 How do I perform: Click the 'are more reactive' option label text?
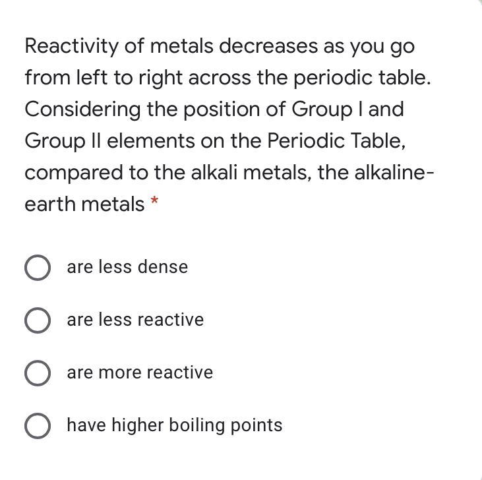(140, 372)
